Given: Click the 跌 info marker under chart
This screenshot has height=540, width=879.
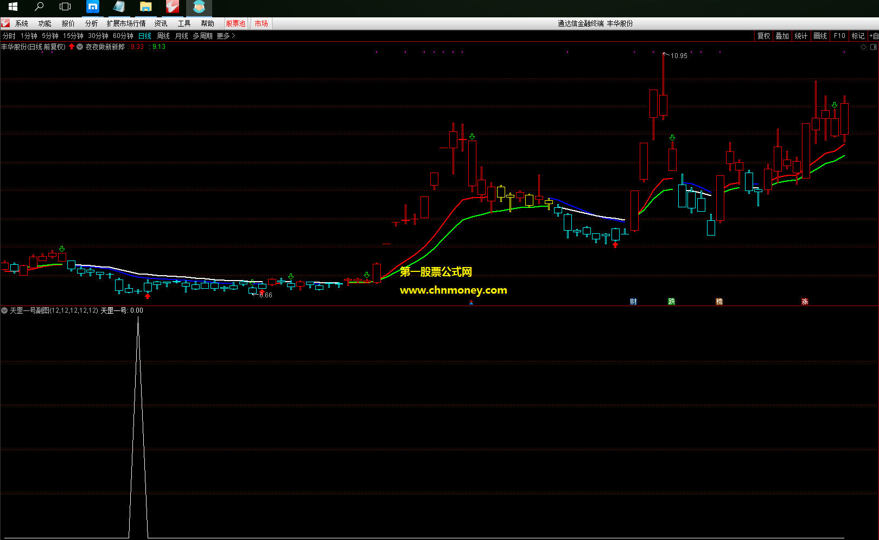Looking at the screenshot, I should (x=671, y=301).
